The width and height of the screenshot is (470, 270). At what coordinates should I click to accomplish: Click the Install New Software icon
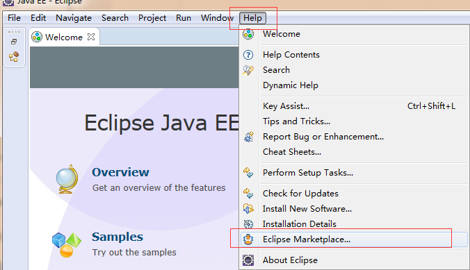248,208
